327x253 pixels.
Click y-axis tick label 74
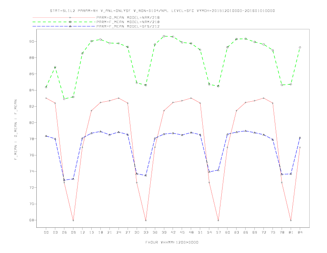coord(31,172)
